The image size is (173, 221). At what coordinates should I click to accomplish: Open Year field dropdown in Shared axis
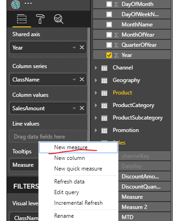click(x=74, y=48)
